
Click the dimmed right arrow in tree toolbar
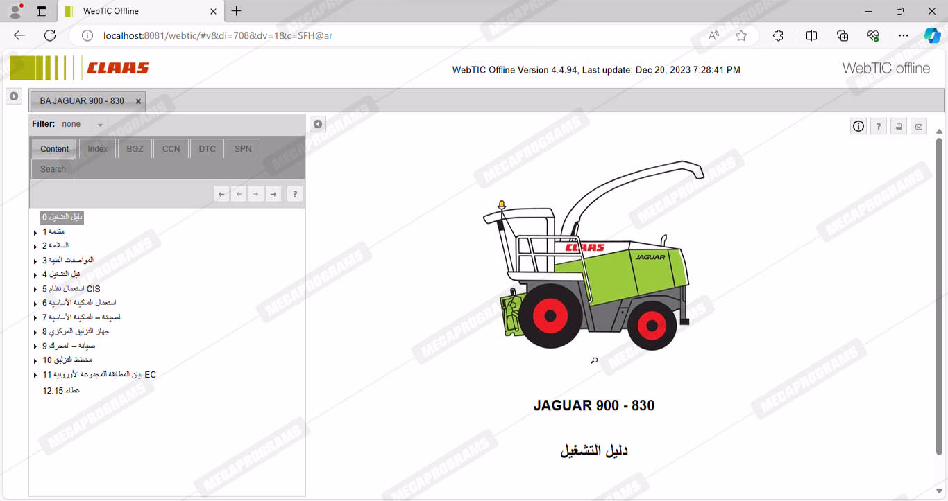tap(256, 194)
